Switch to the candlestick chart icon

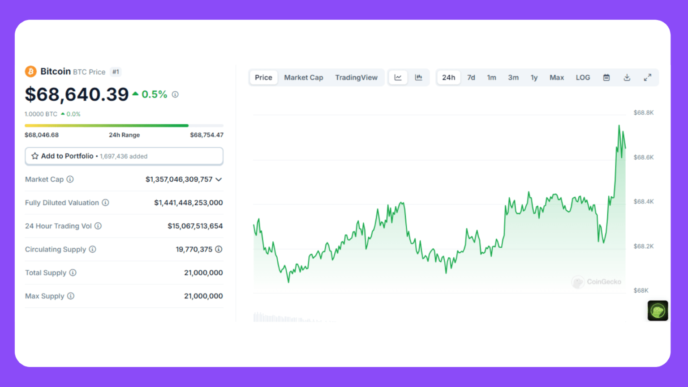419,77
